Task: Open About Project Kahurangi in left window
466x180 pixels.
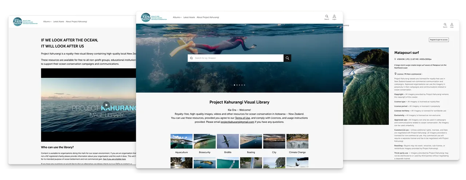Action: (x=76, y=21)
